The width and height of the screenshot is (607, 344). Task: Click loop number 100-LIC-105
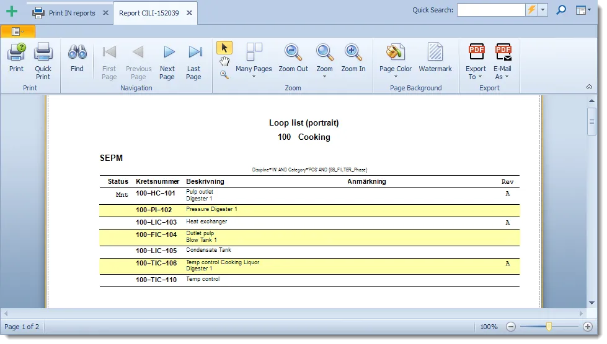pyautogui.click(x=156, y=251)
